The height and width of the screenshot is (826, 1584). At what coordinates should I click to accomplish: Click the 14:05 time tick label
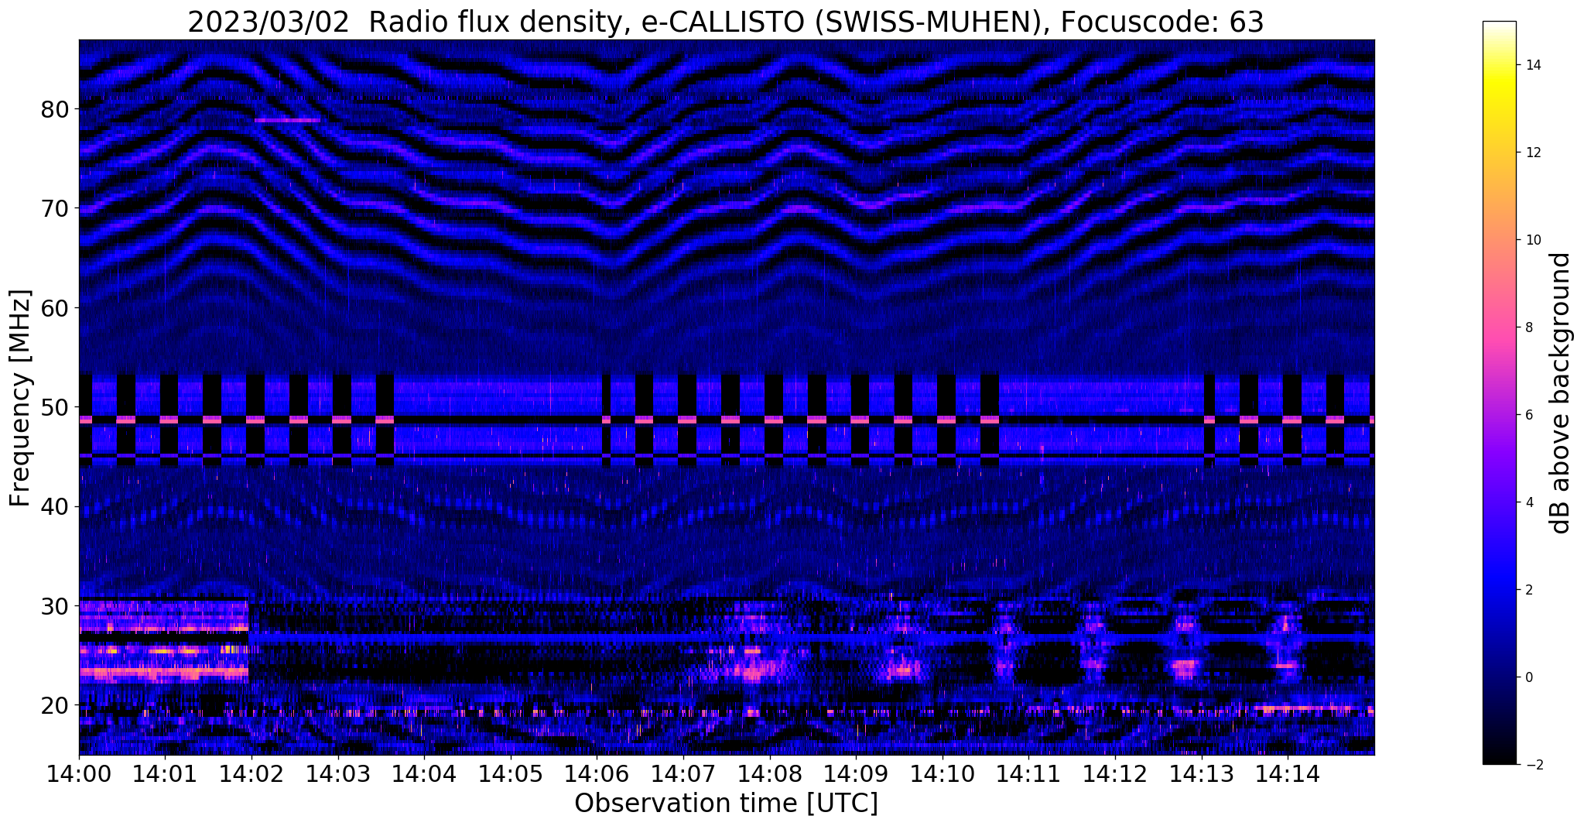[x=511, y=773]
